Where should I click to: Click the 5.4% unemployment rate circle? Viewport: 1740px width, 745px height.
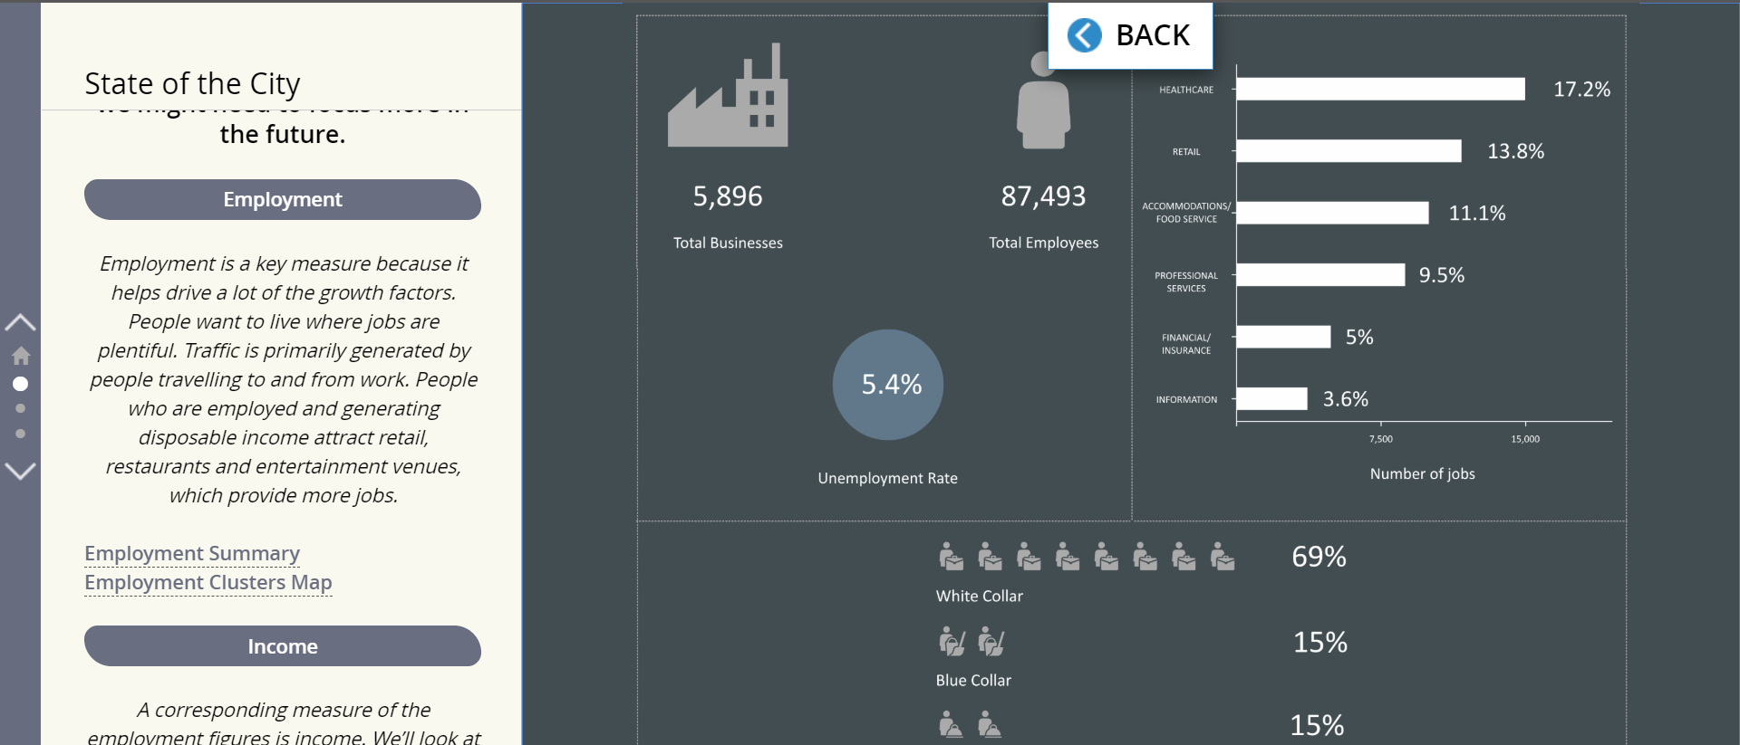tap(888, 385)
